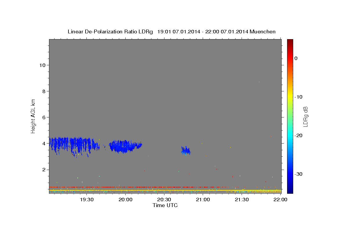Click the 'Time UTC' axis label
The width and height of the screenshot is (348, 232).
pos(165,205)
